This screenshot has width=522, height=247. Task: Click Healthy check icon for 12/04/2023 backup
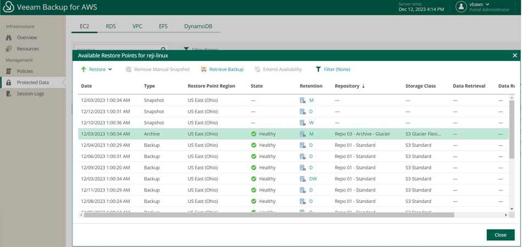(254, 145)
